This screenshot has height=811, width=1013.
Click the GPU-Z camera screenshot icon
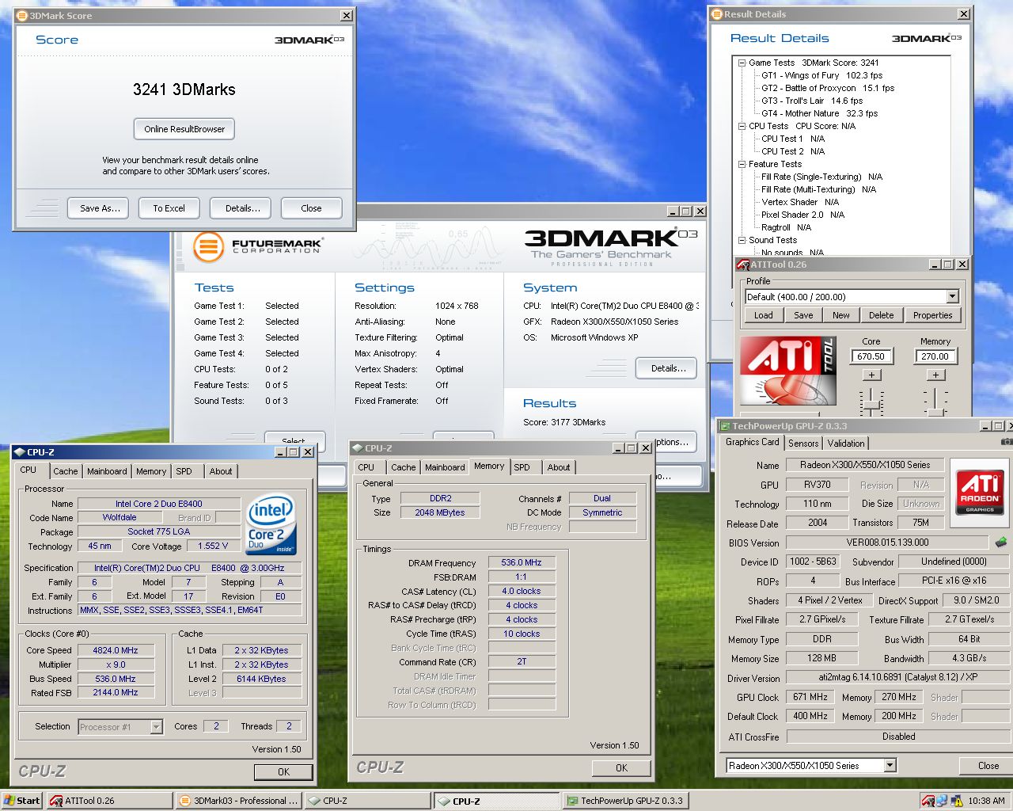[1007, 442]
